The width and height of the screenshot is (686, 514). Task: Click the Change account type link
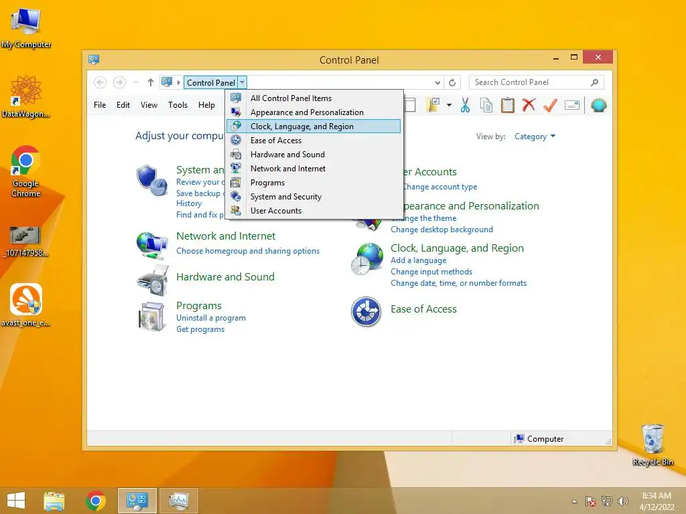(439, 187)
